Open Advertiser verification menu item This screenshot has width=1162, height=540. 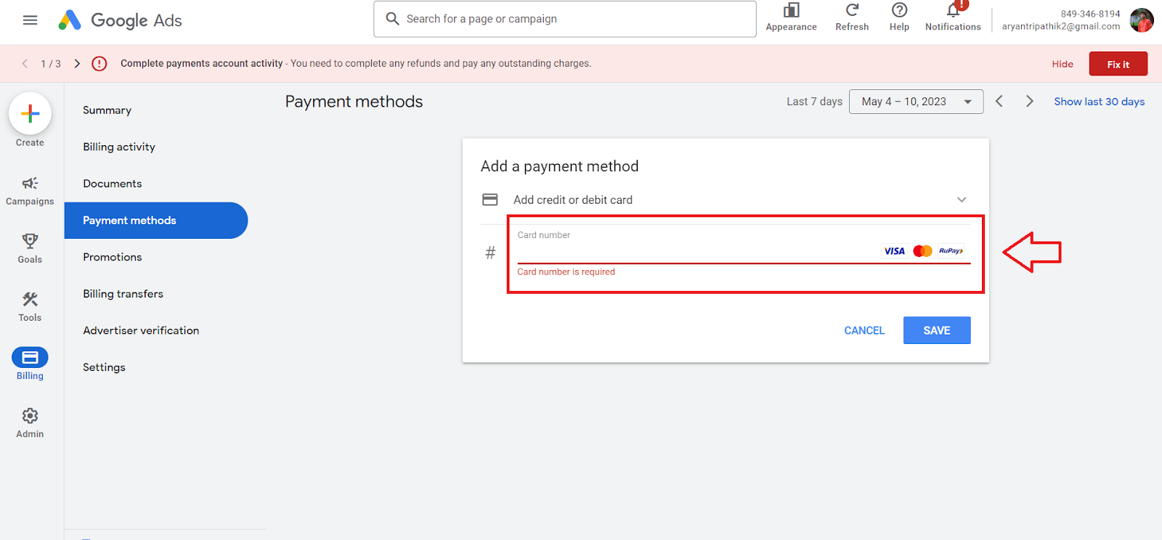(x=141, y=330)
